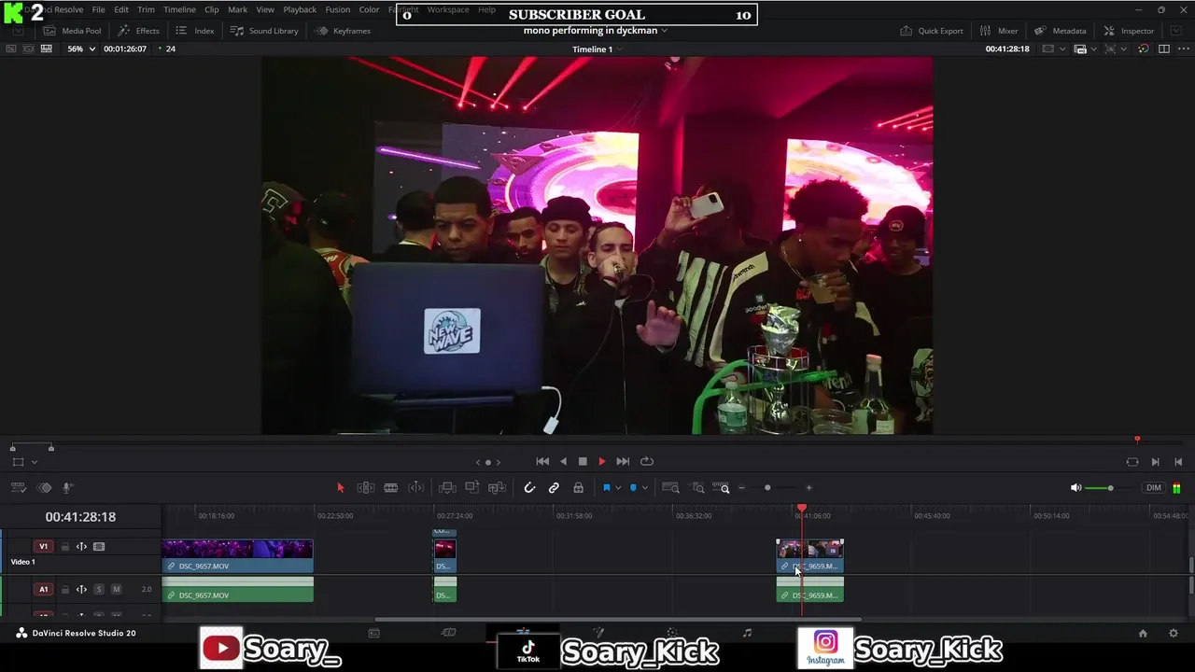Zoom out timeline with minus icon
The image size is (1195, 672).
click(x=742, y=488)
